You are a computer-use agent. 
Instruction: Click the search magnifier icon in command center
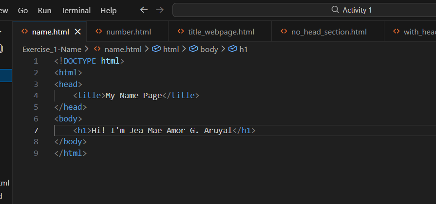(x=335, y=10)
